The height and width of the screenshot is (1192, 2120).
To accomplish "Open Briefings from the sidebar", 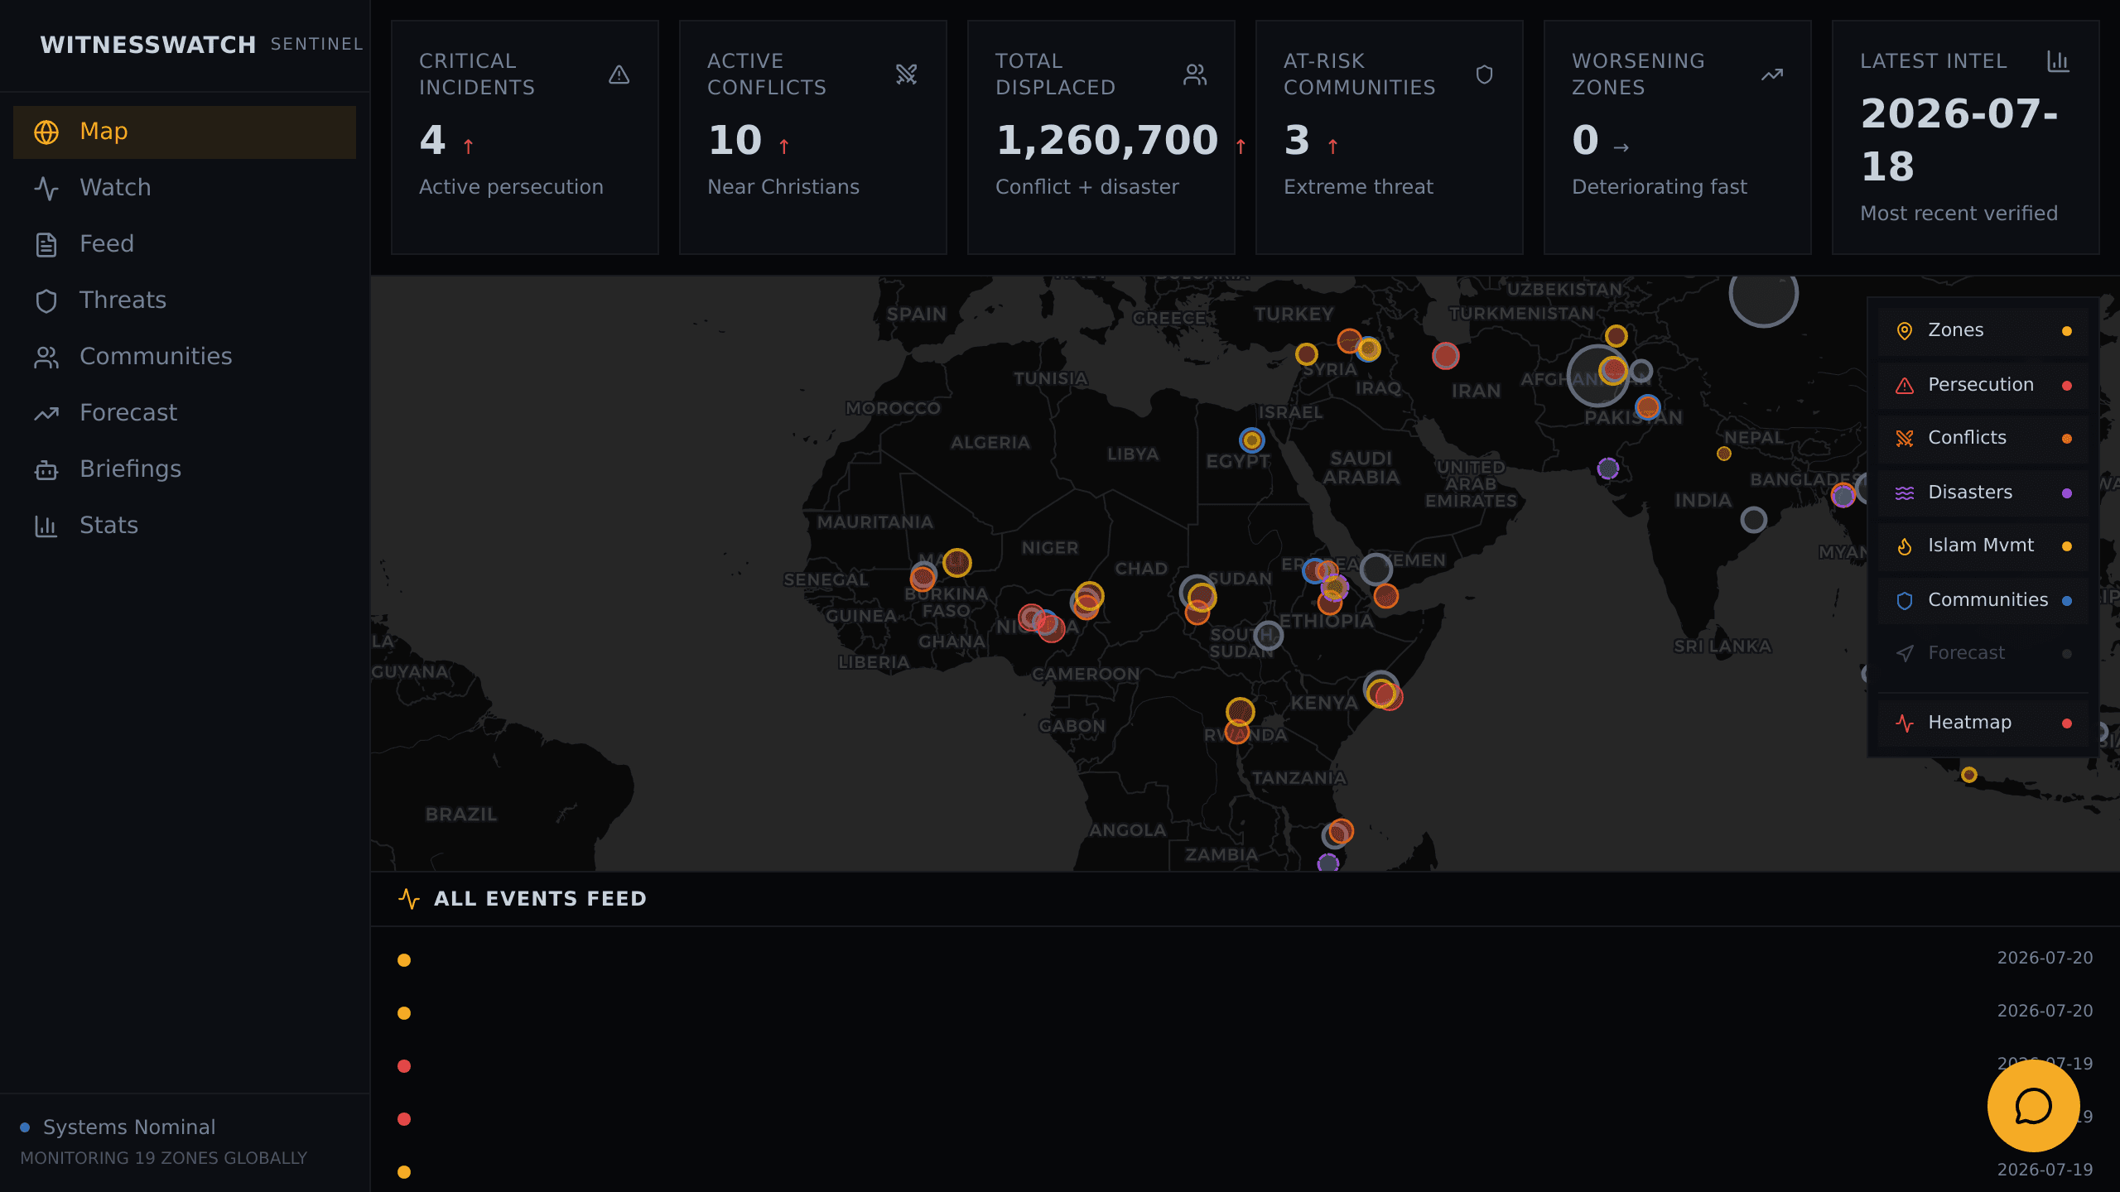I will click(x=184, y=469).
